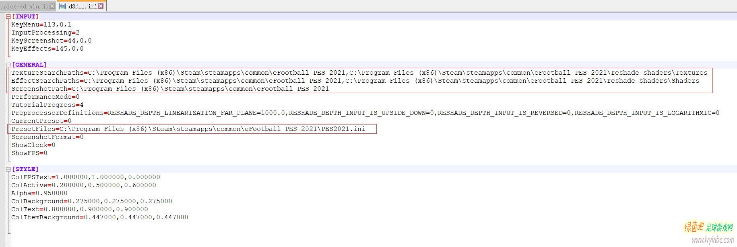Click the [STYLE] section header text
This screenshot has height=247, width=737.
[25, 169]
